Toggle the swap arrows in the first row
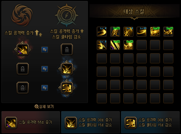181x134 pixels. click(45, 50)
